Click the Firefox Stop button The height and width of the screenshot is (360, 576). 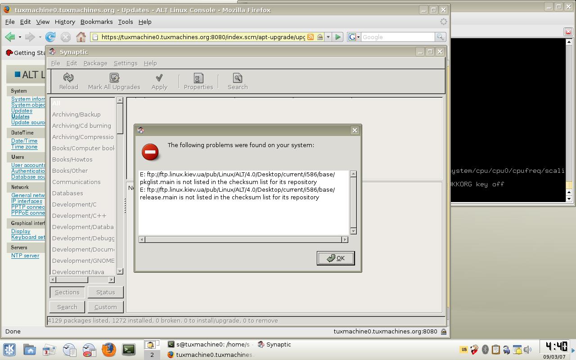coord(66,37)
